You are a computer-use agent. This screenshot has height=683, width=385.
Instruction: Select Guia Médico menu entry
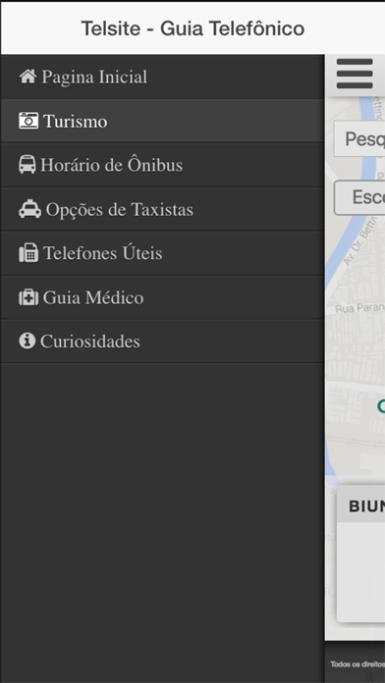(162, 297)
